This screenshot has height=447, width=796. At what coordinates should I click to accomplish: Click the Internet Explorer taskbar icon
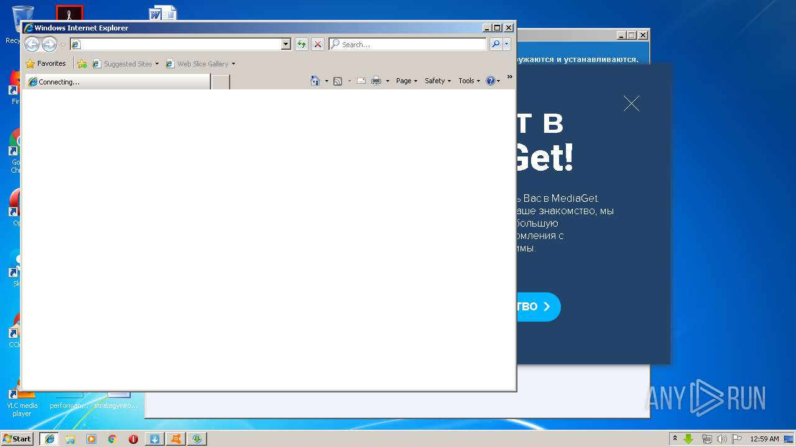tap(49, 439)
